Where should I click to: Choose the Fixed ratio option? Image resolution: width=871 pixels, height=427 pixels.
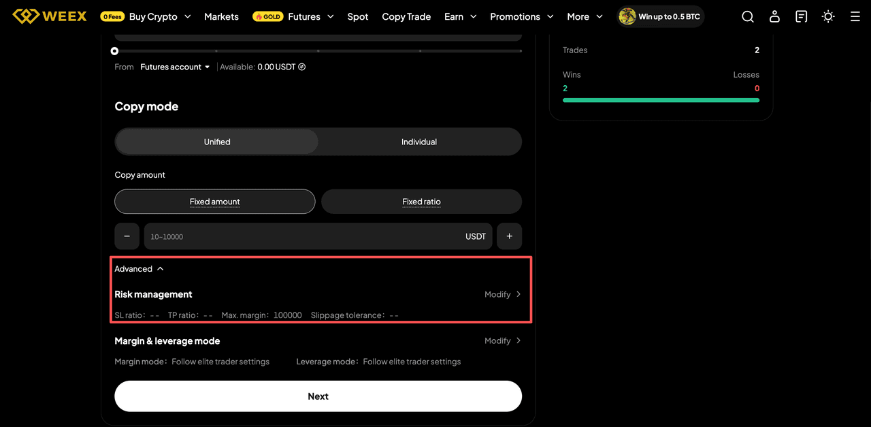(421, 202)
